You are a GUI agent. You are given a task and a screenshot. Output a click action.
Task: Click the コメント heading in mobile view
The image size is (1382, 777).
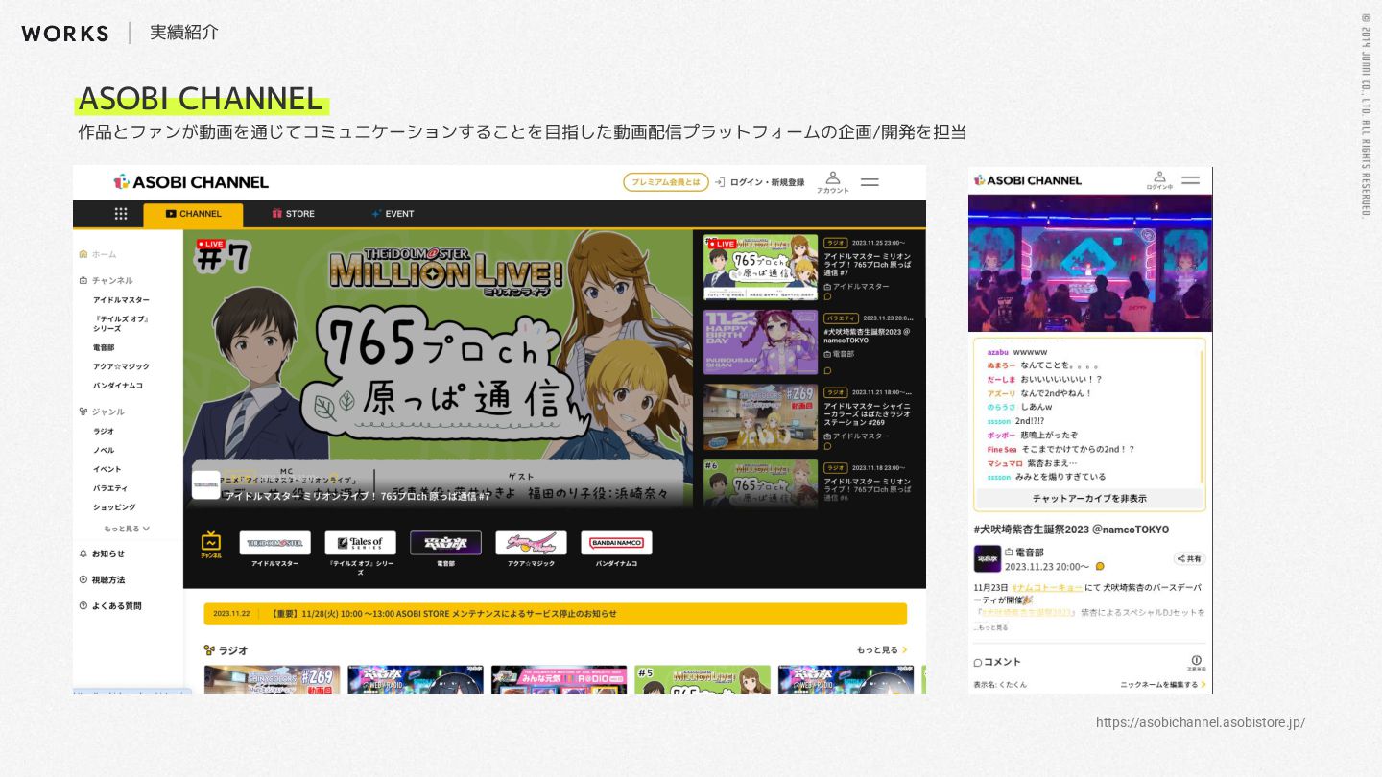point(997,662)
